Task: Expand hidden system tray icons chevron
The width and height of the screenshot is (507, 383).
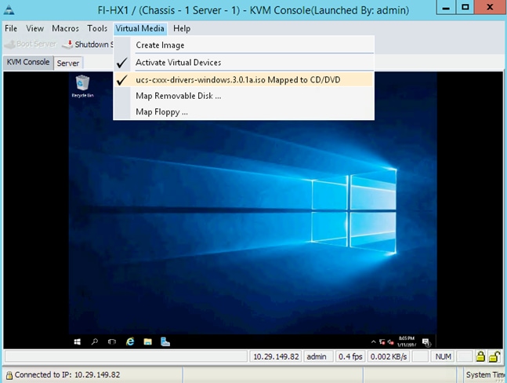Action: coord(374,342)
